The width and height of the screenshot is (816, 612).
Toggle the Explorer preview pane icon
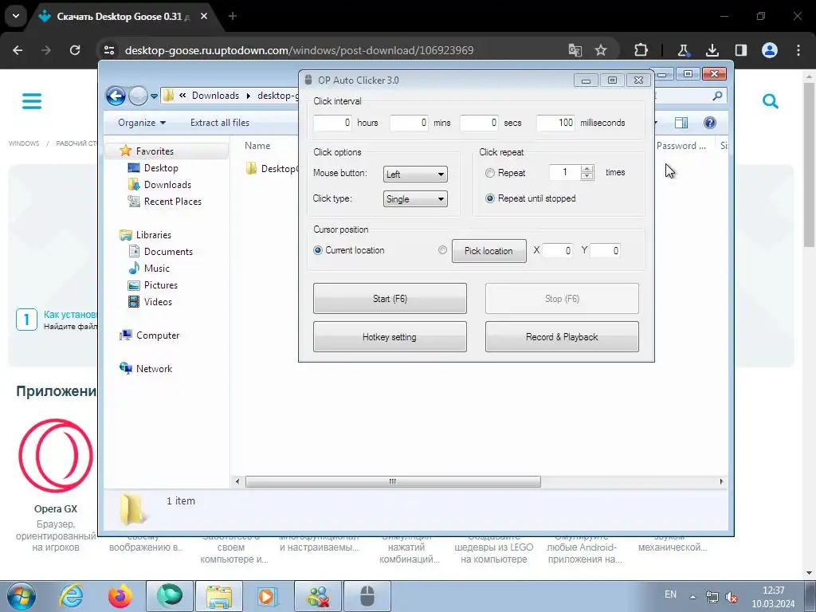pos(681,123)
